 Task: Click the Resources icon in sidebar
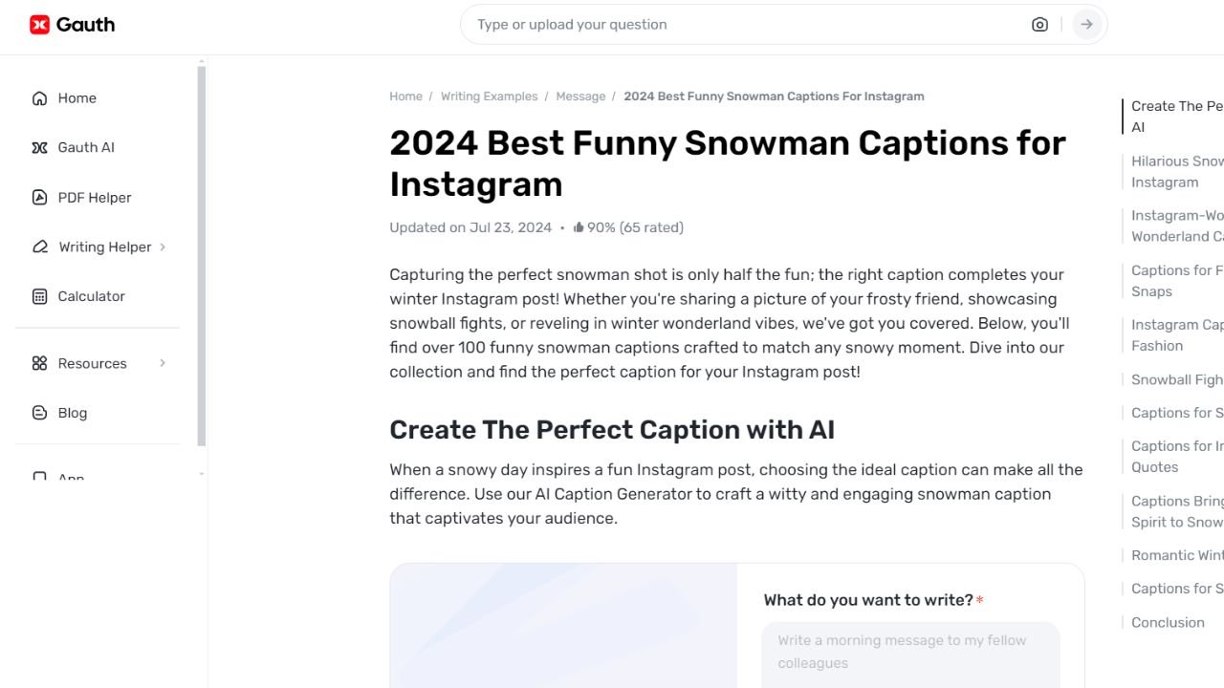[x=39, y=363]
